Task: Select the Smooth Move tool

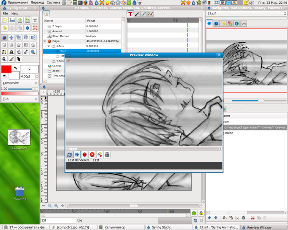Action: click(11, 38)
